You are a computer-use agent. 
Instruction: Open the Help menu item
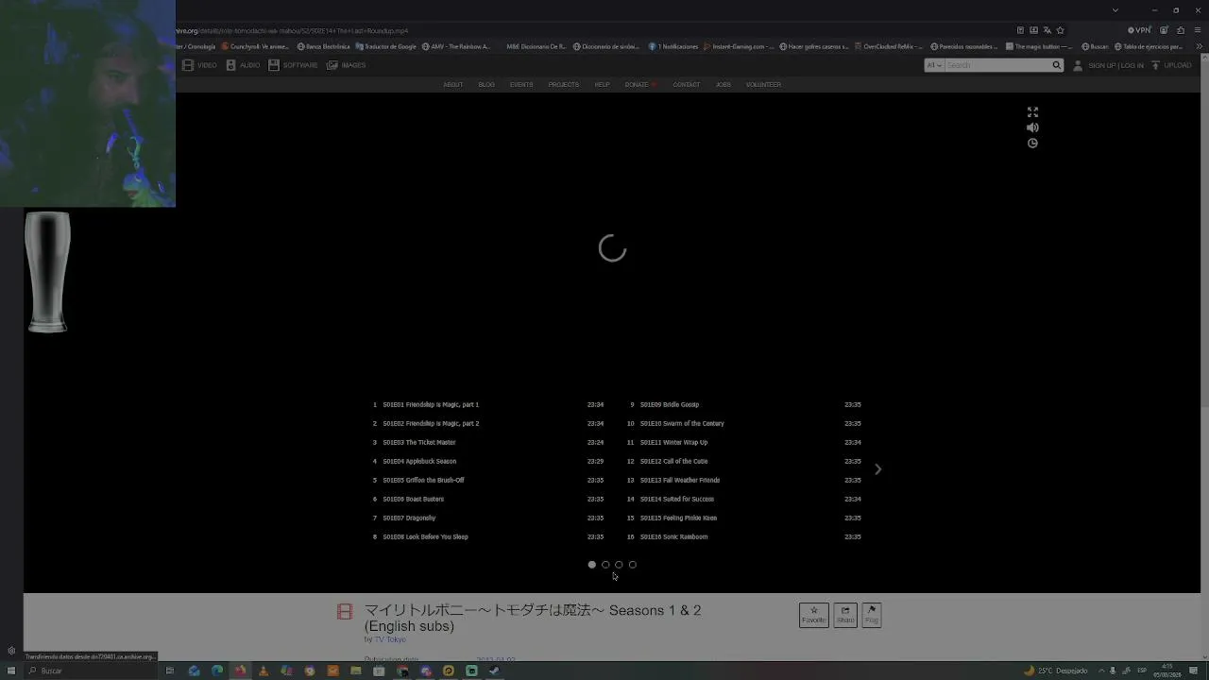pyautogui.click(x=602, y=85)
